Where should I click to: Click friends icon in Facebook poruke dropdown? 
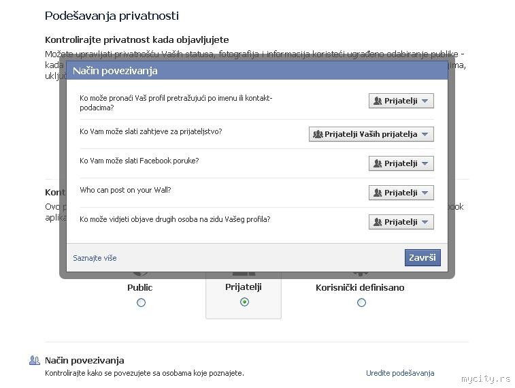(378, 163)
